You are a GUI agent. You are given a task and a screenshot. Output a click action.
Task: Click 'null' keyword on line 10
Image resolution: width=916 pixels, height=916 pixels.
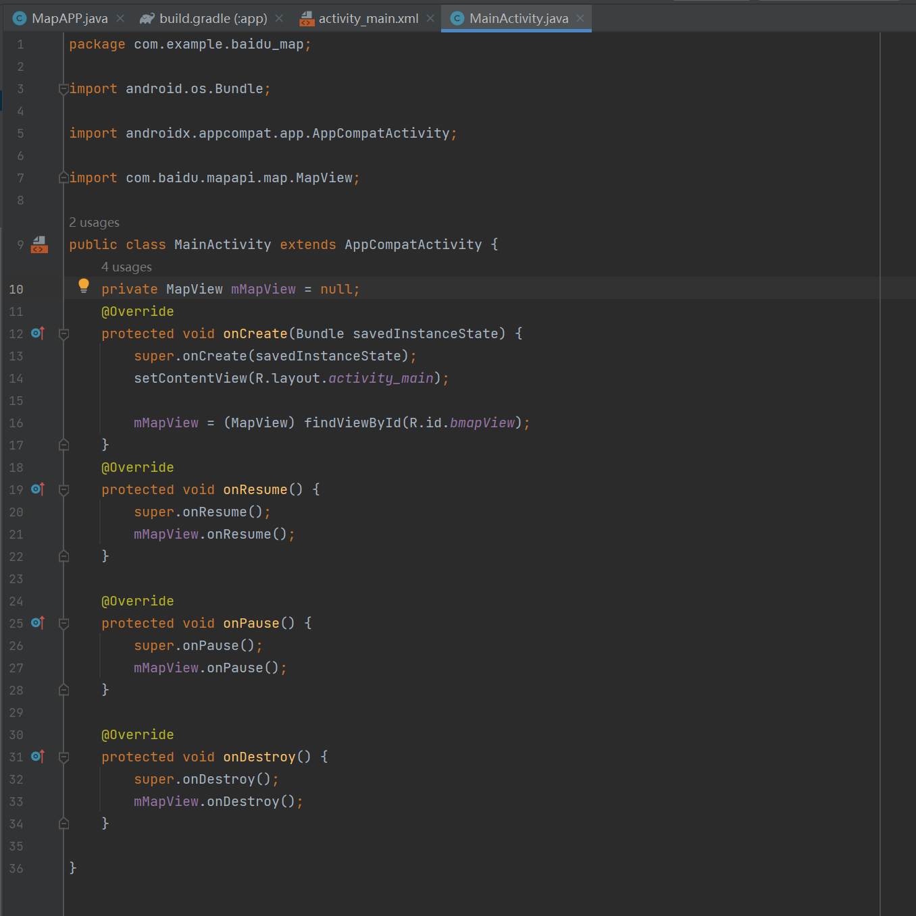pyautogui.click(x=336, y=289)
